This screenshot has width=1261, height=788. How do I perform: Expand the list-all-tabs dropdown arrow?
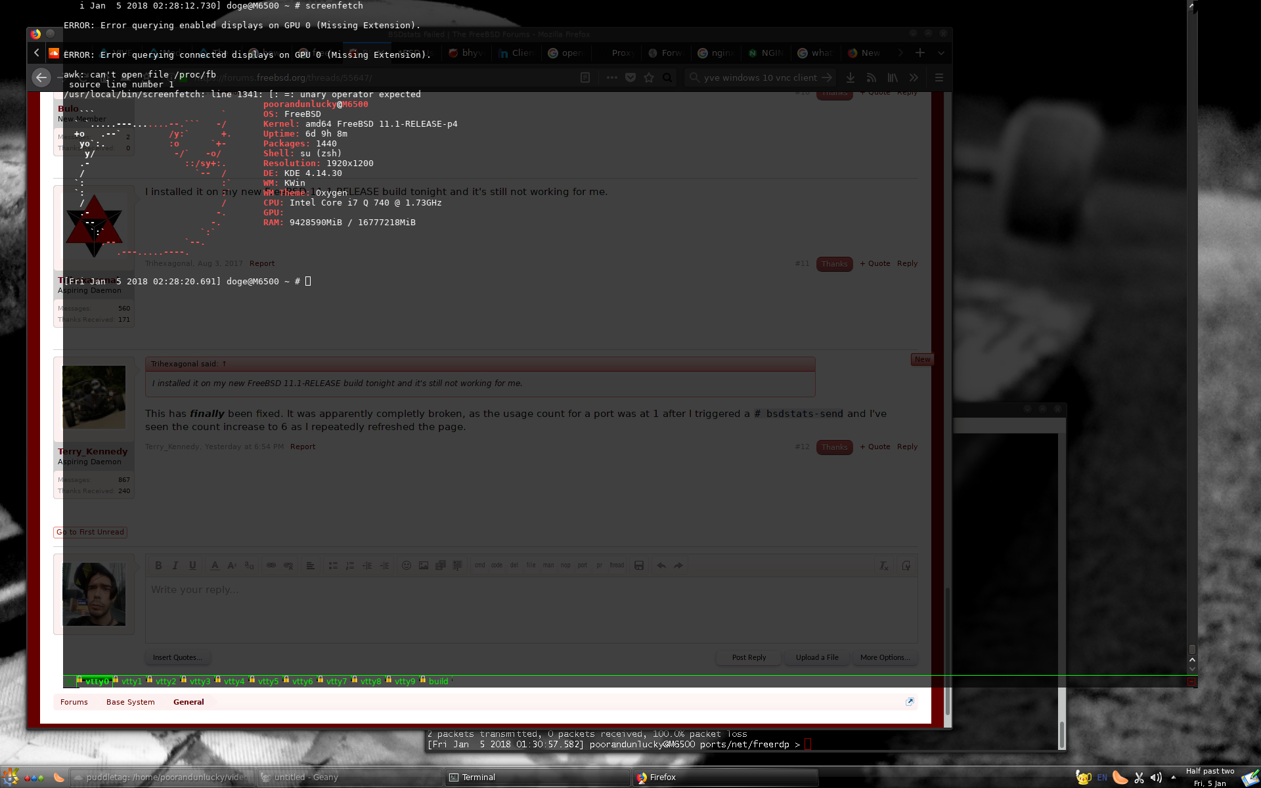941,53
